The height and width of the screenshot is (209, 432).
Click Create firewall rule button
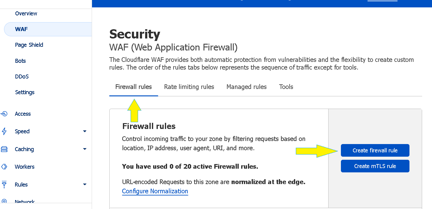[375, 151]
